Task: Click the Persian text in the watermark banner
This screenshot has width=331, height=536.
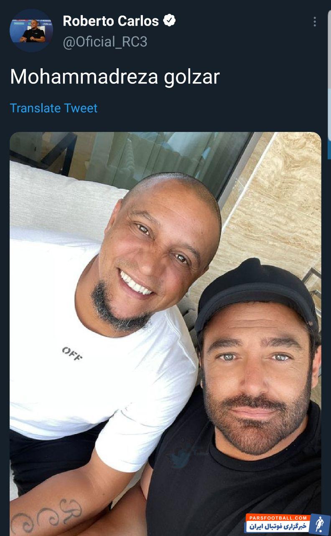Action: [278, 526]
